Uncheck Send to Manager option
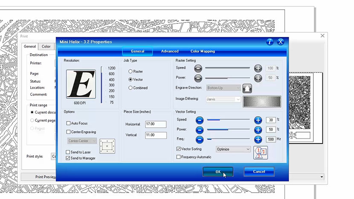Viewport: 354px width, 199px height. click(68, 158)
